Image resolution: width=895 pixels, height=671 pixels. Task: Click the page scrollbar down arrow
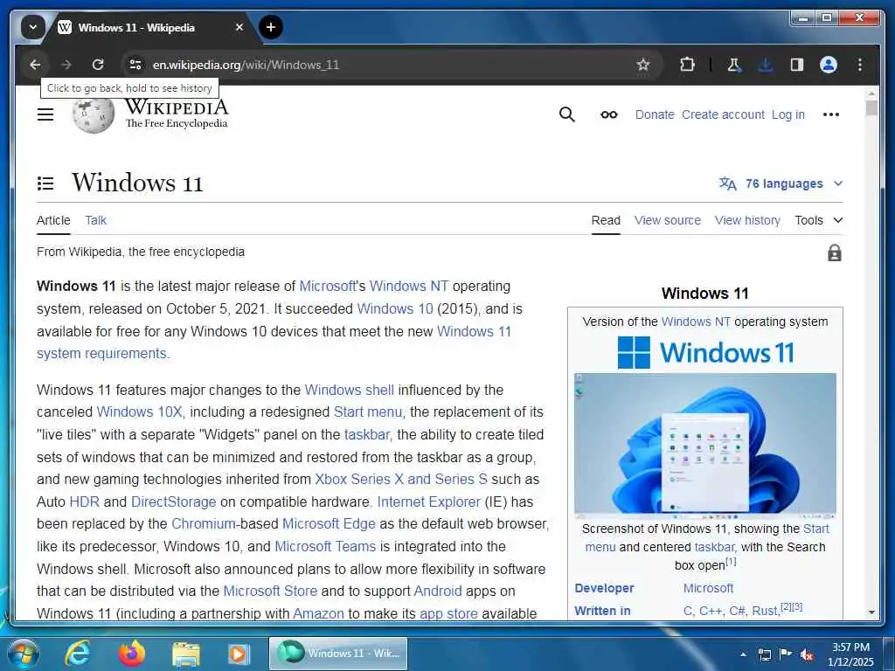(871, 612)
